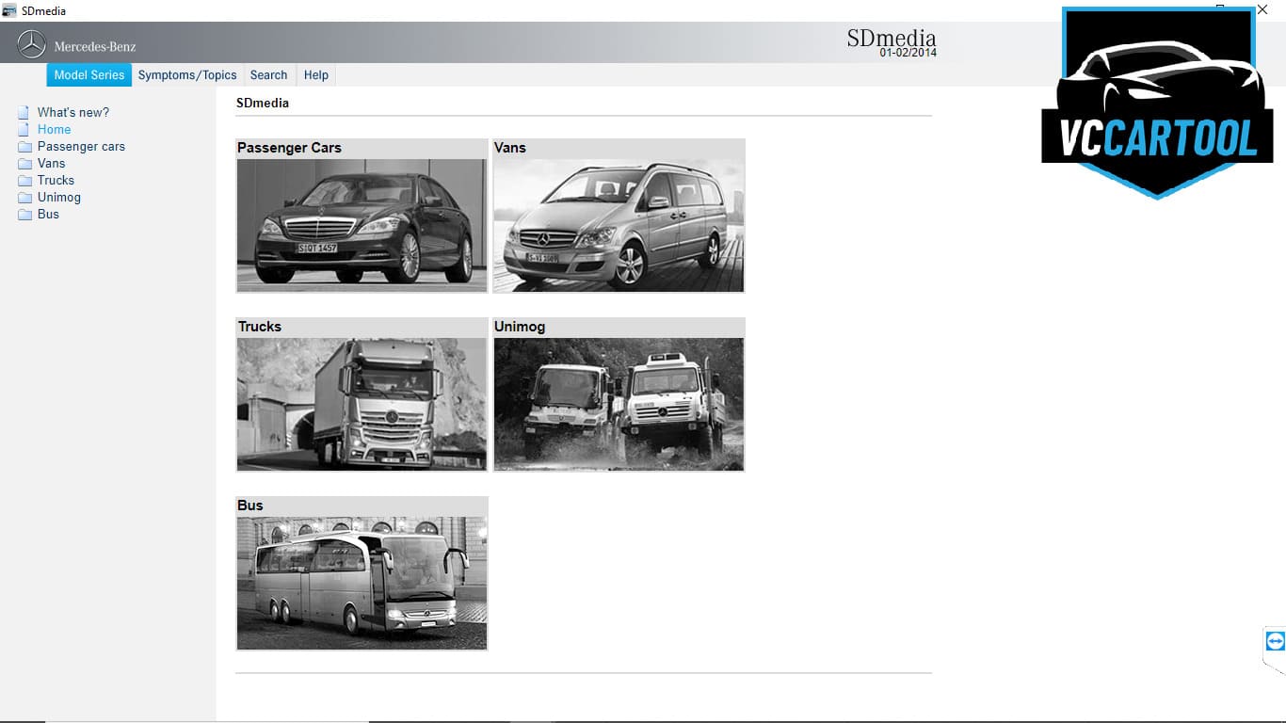Open What's new? in the sidebar
This screenshot has width=1286, height=723.
(73, 113)
